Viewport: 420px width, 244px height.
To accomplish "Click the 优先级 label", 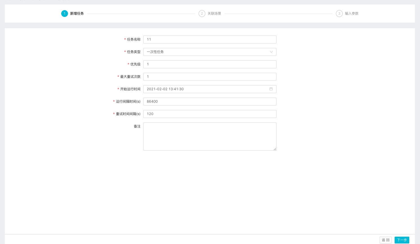I will 135,64.
